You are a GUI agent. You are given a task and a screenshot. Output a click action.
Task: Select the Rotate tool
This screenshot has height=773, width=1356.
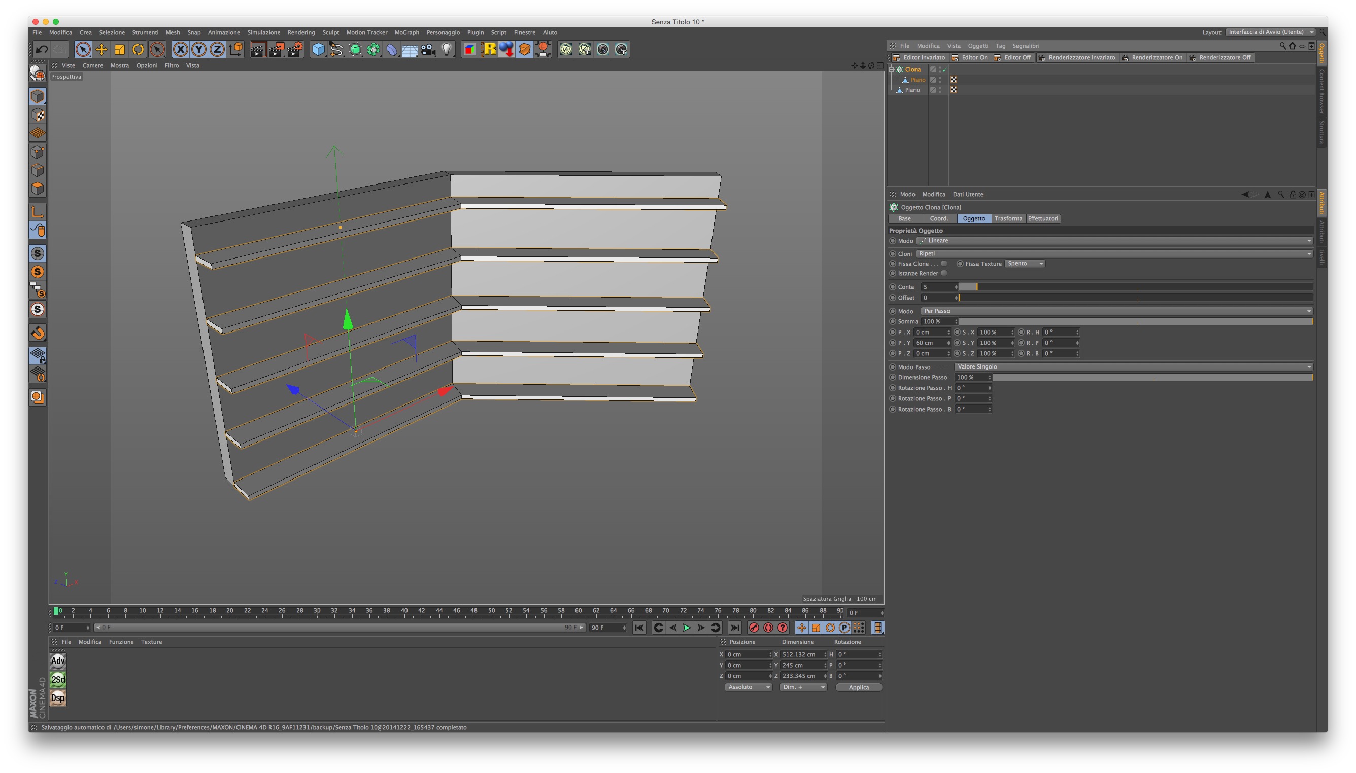(x=138, y=49)
